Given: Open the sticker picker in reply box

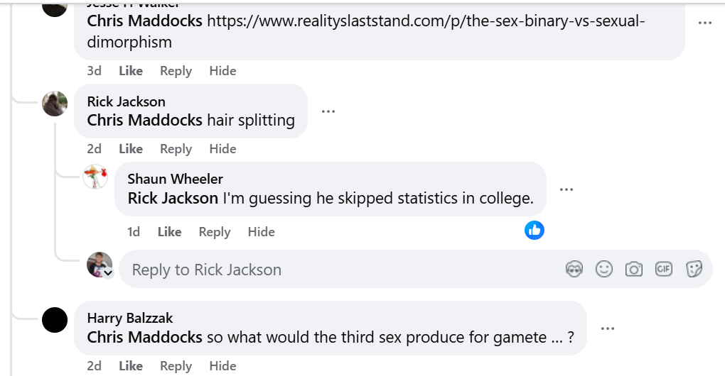Looking at the screenshot, I should (694, 269).
